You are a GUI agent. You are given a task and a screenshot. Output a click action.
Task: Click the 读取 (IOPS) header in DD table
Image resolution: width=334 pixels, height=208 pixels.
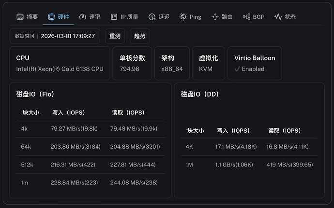284,131
